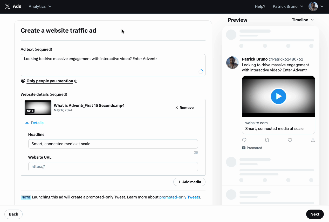
Task: Click the Add media button
Action: (x=189, y=182)
